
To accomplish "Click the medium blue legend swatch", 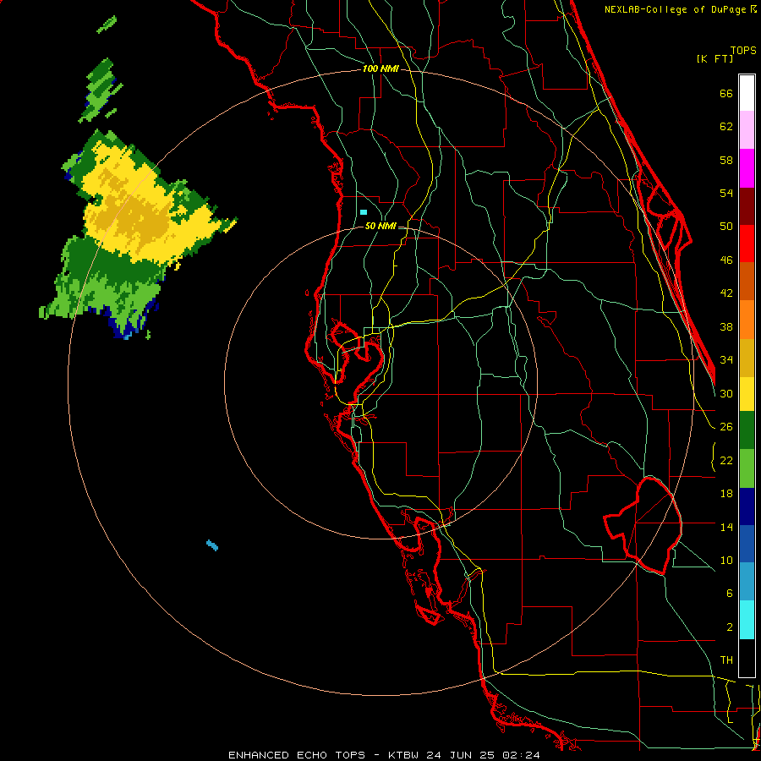I will pyautogui.click(x=747, y=545).
